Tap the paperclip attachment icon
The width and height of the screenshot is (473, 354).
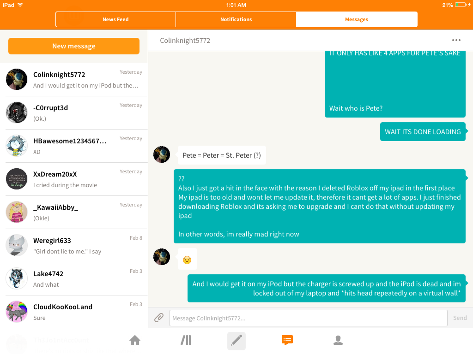point(159,318)
